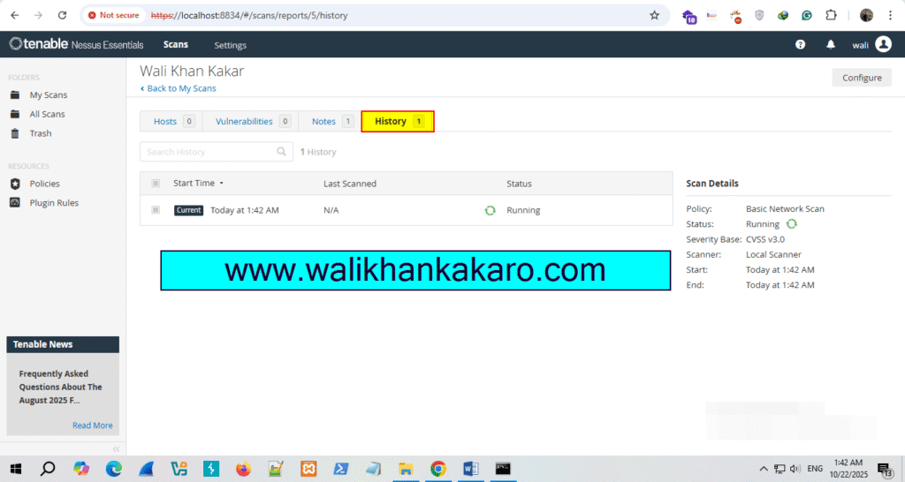This screenshot has height=482, width=905.
Task: Click the Tenable Nessus Essentials logo
Action: [76, 44]
